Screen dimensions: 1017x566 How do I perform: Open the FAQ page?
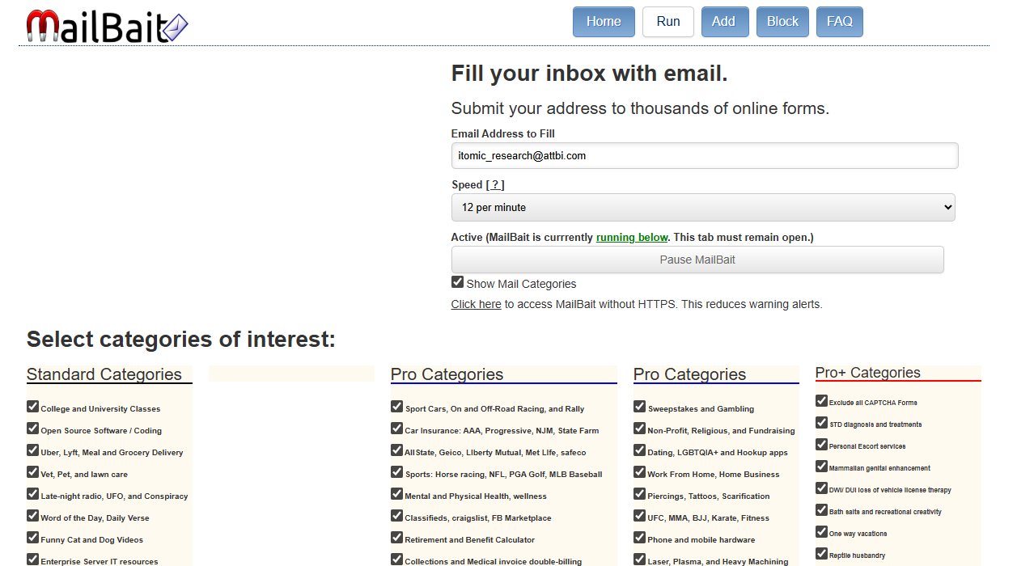coord(840,22)
